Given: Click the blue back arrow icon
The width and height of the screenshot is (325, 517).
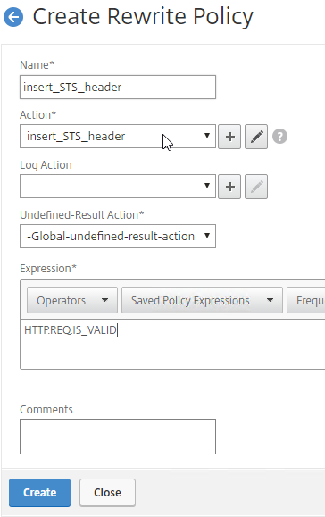Looking at the screenshot, I should (x=13, y=17).
